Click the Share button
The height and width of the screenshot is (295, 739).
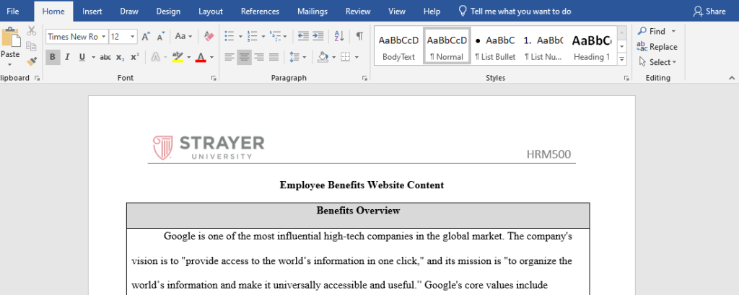709,11
